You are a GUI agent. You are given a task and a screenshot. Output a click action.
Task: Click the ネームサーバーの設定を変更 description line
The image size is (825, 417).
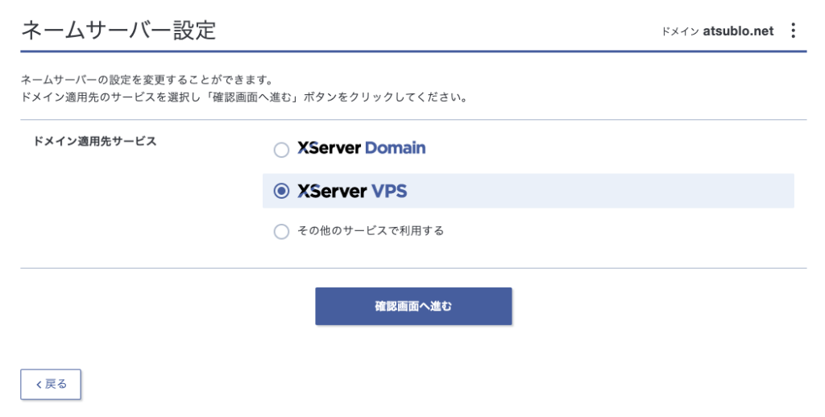pos(147,81)
